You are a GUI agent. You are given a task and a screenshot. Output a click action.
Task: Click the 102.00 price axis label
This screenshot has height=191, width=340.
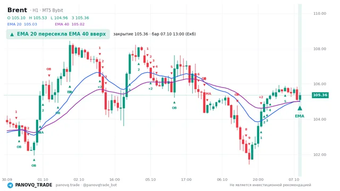click(x=320, y=154)
